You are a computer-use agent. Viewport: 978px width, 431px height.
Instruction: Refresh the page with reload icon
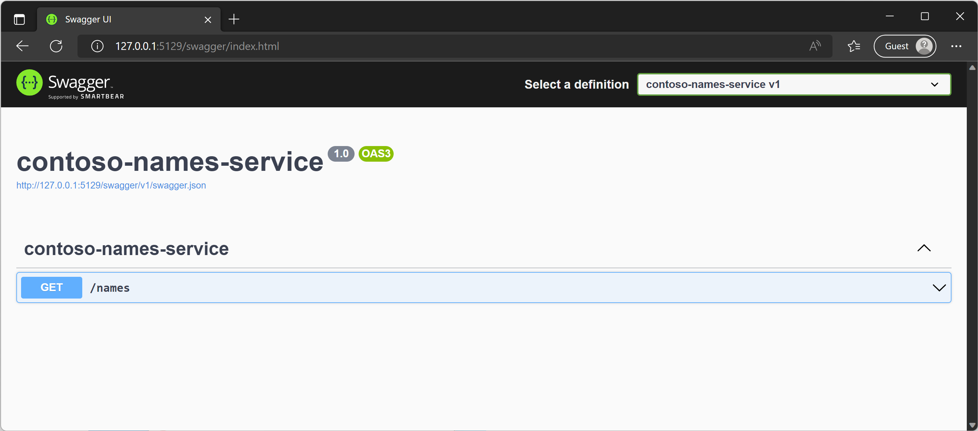tap(56, 46)
